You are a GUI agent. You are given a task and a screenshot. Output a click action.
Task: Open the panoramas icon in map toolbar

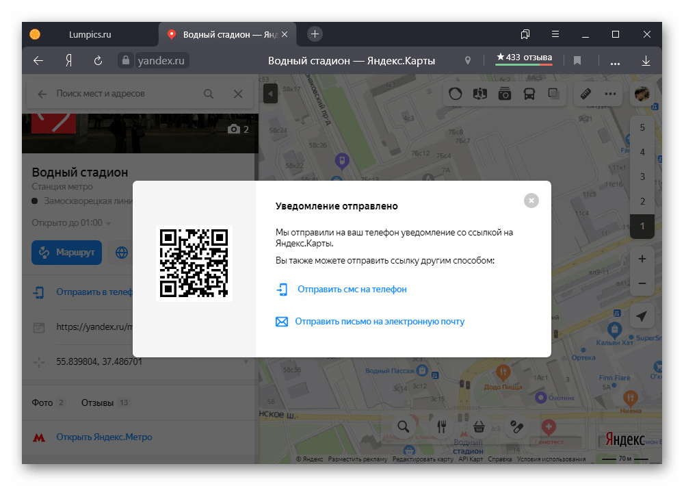pos(480,94)
